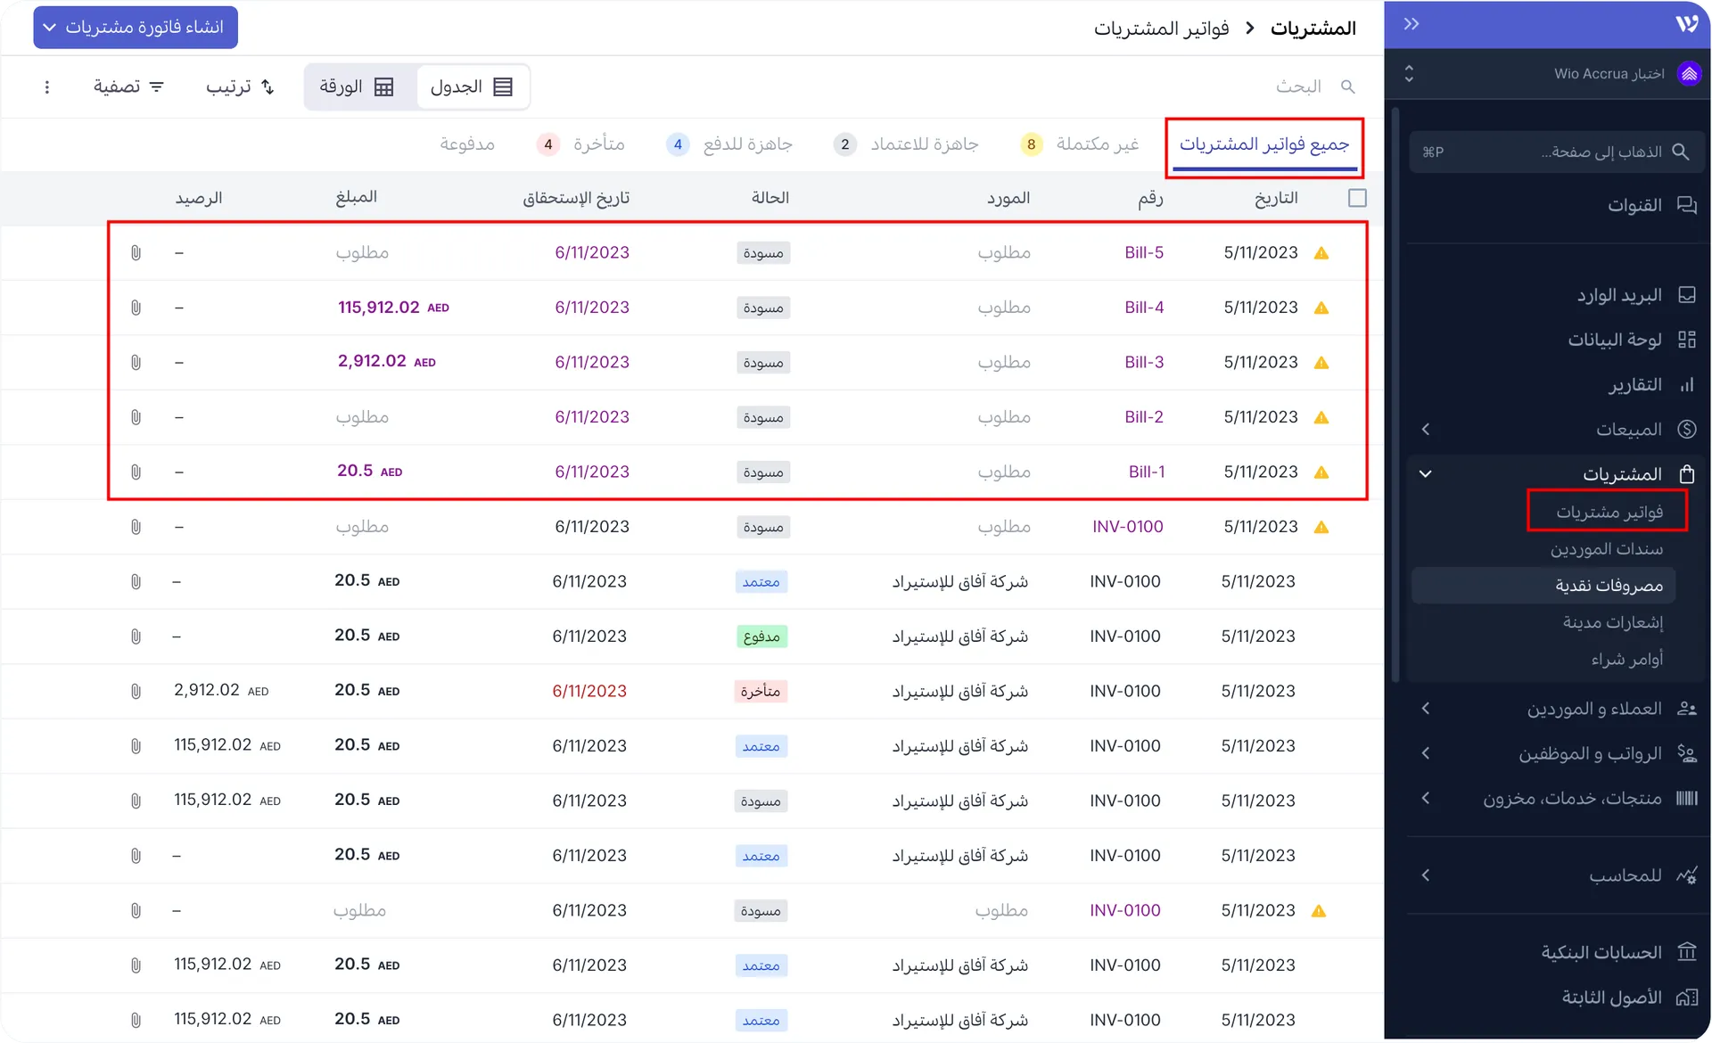Expand the المبيعات section in the sidebar
Viewport: 1712px width, 1043px height.
click(1426, 429)
